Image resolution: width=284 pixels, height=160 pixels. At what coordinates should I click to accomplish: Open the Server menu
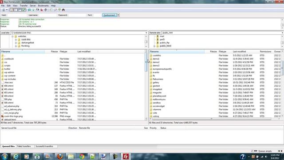(33, 6)
